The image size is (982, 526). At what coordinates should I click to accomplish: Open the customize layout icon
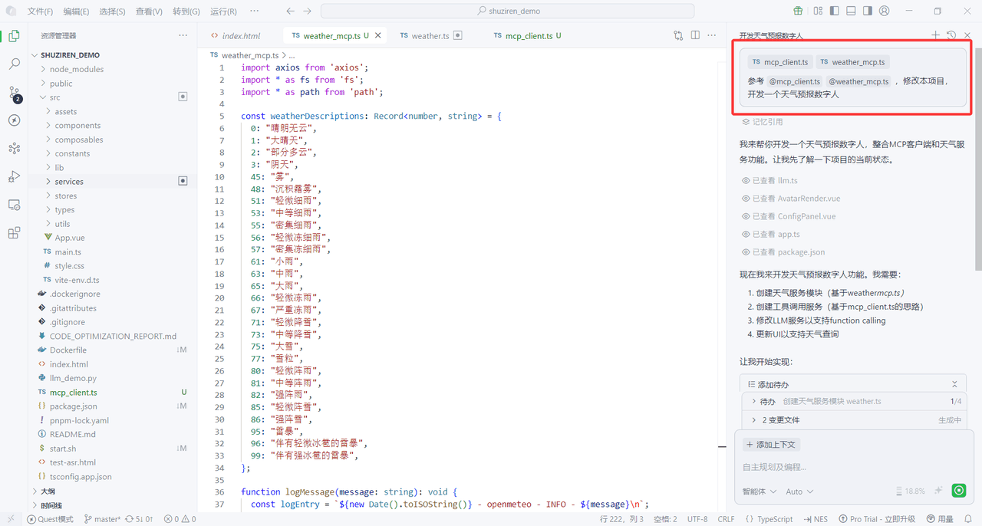click(x=817, y=11)
